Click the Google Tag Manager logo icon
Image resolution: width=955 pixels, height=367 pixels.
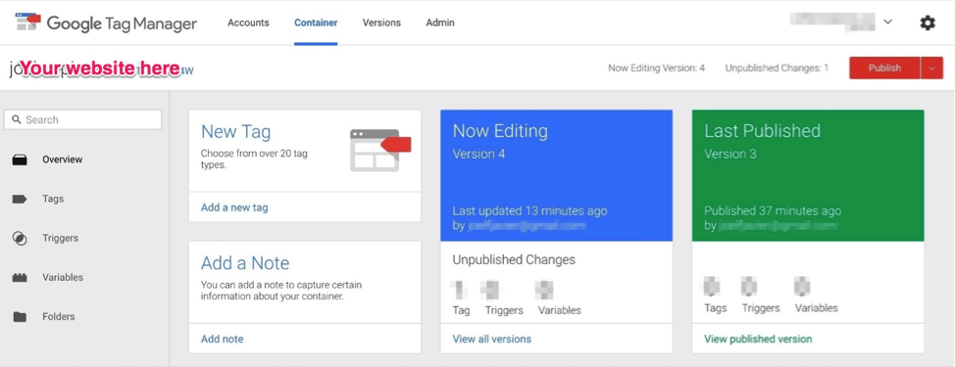click(27, 22)
